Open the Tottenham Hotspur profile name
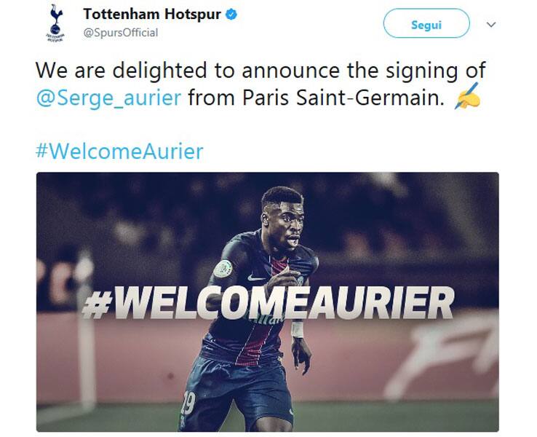537x437 pixels. [152, 15]
